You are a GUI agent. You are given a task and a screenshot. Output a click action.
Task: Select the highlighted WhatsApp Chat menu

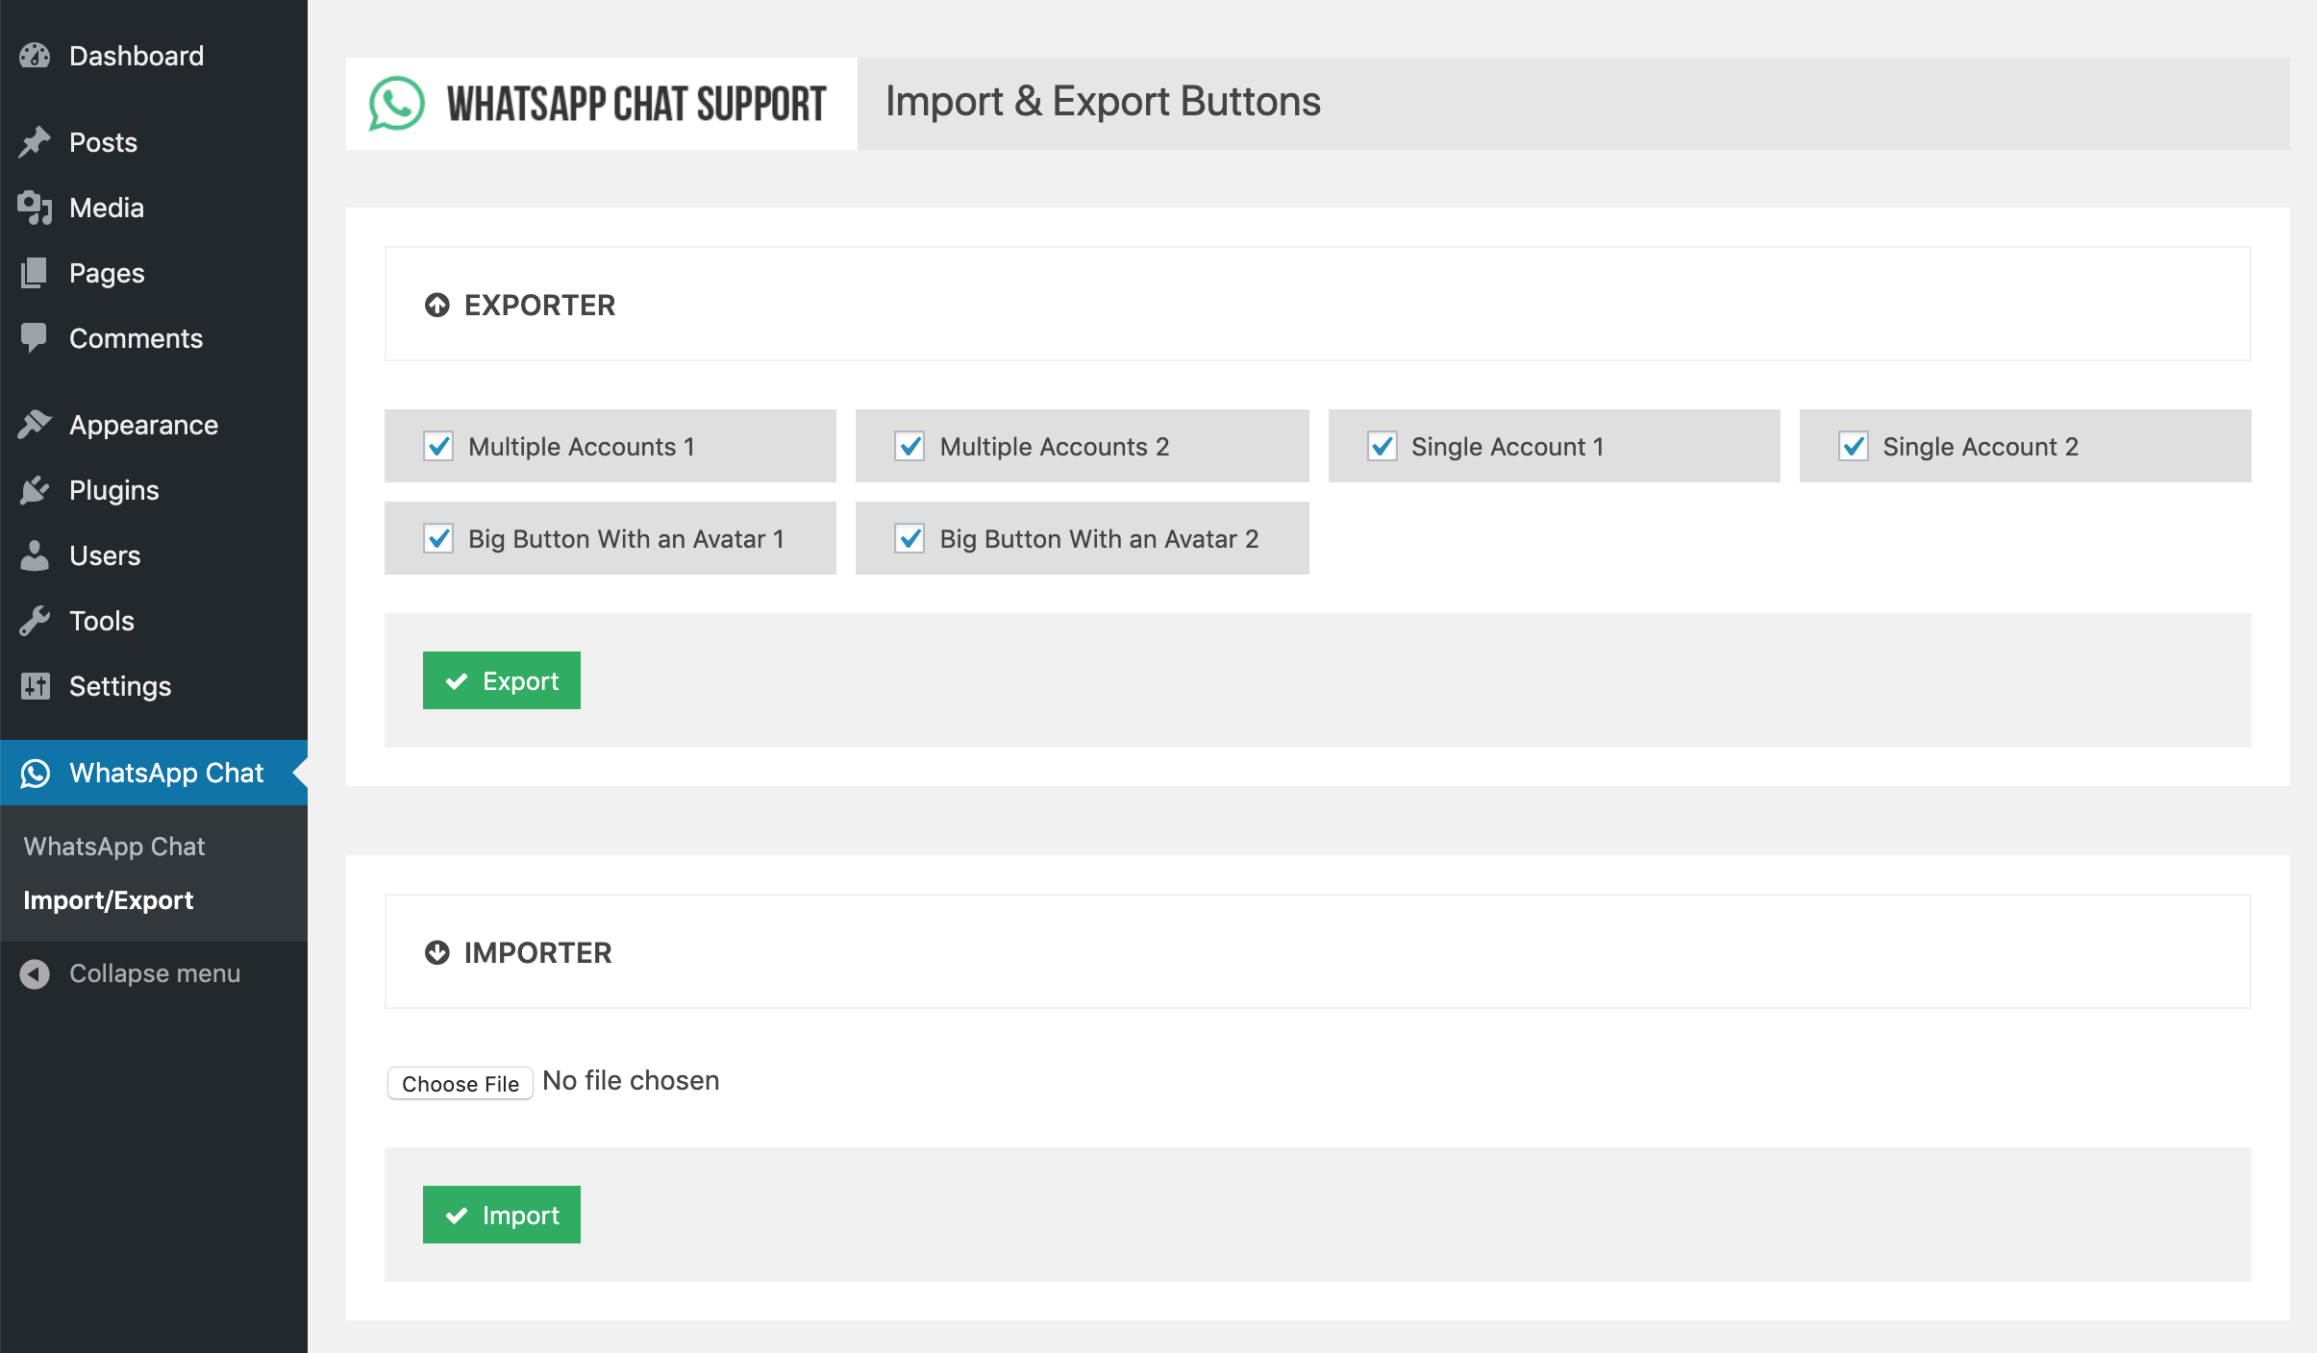(154, 773)
